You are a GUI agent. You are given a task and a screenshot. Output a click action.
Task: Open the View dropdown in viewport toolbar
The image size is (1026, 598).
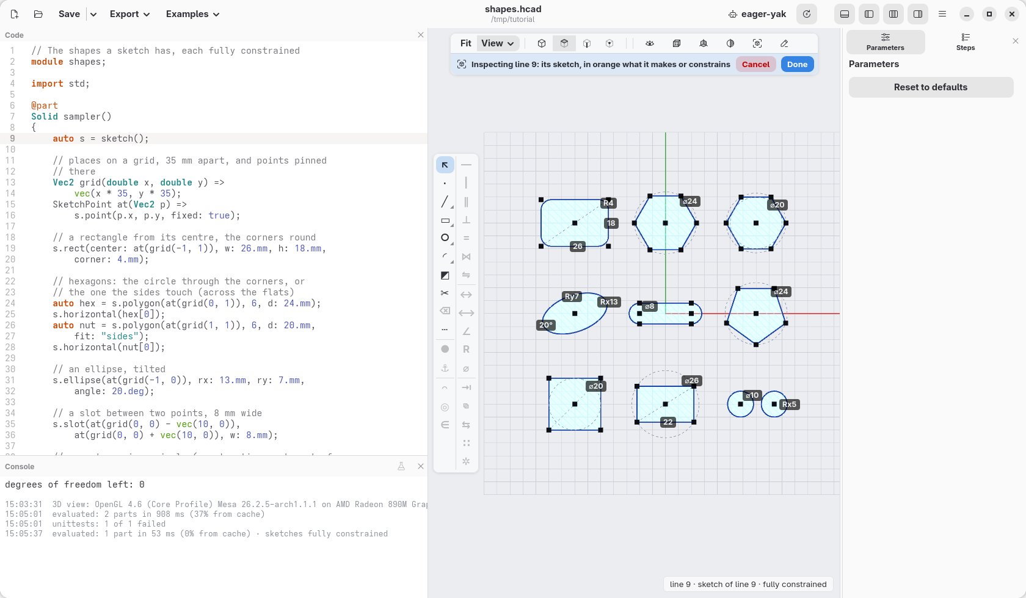click(498, 43)
